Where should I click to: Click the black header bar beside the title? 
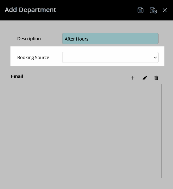pos(96,10)
